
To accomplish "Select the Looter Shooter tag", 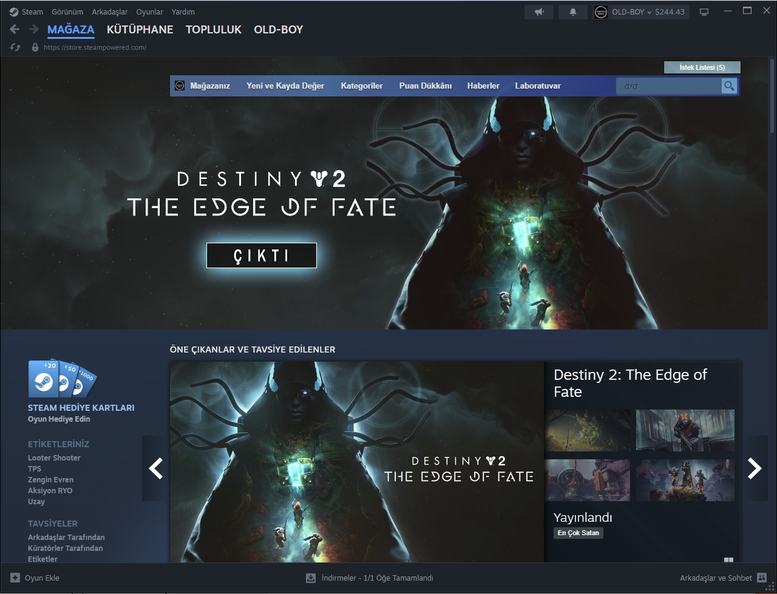I will click(54, 458).
